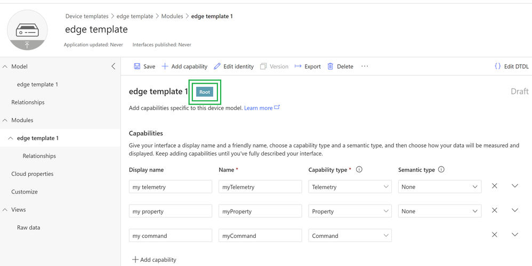532x266 pixels.
Task: Click the Learn more link
Action: point(259,108)
